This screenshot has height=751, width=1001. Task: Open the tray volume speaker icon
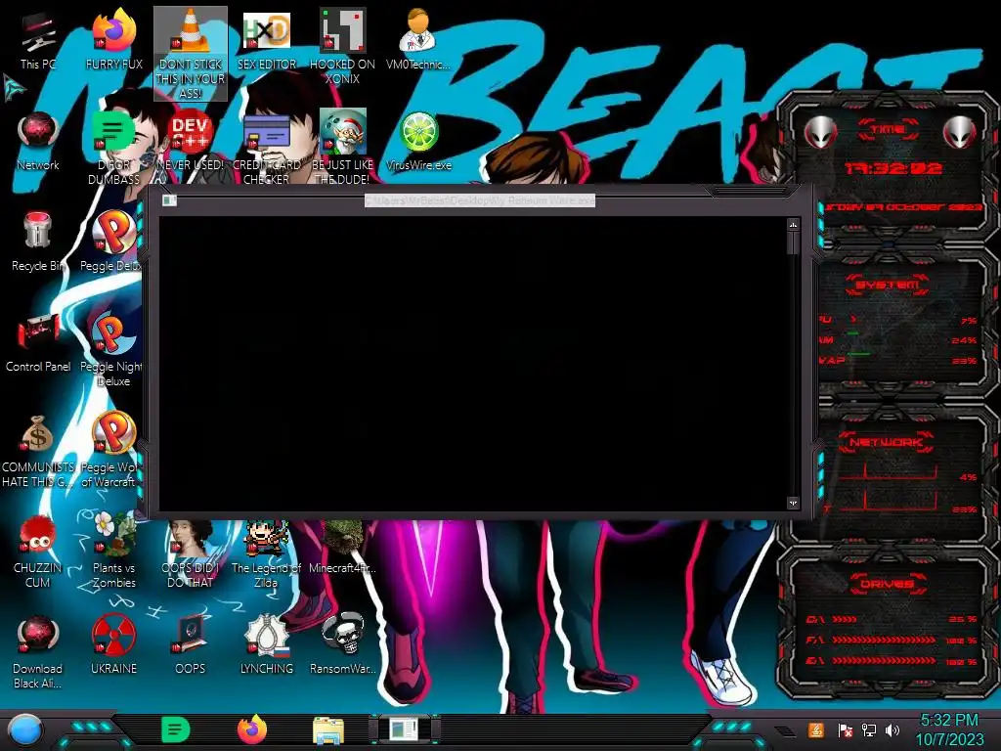coord(892,729)
